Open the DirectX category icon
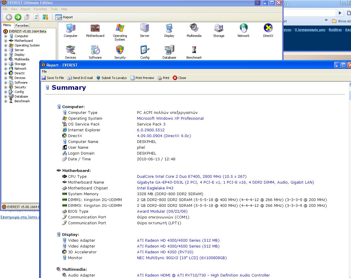 [268, 28]
